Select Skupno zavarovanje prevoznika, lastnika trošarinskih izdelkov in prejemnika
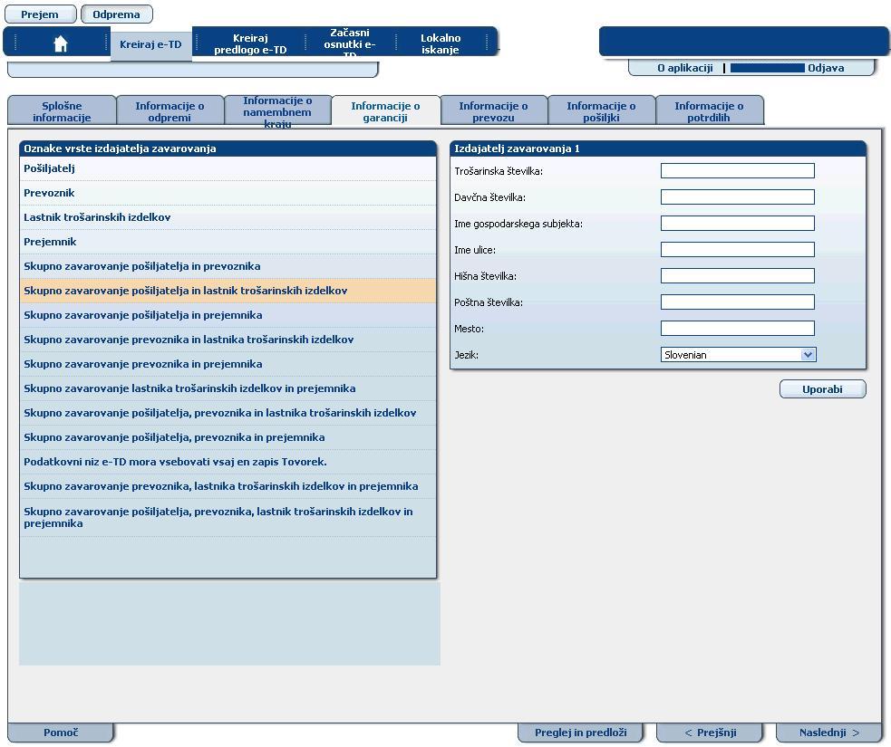Image resolution: width=891 pixels, height=747 pixels. 228,486
